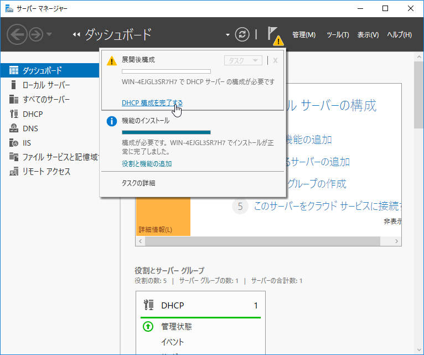Click the リモート アクセス sidebar icon
The width and height of the screenshot is (424, 355).
click(14, 172)
